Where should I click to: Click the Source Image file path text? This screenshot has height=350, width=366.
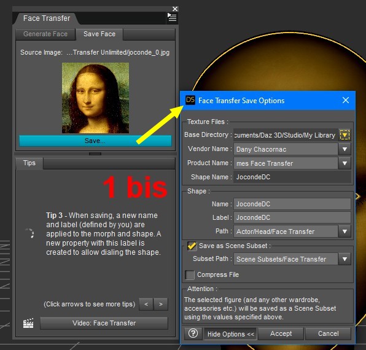point(118,52)
